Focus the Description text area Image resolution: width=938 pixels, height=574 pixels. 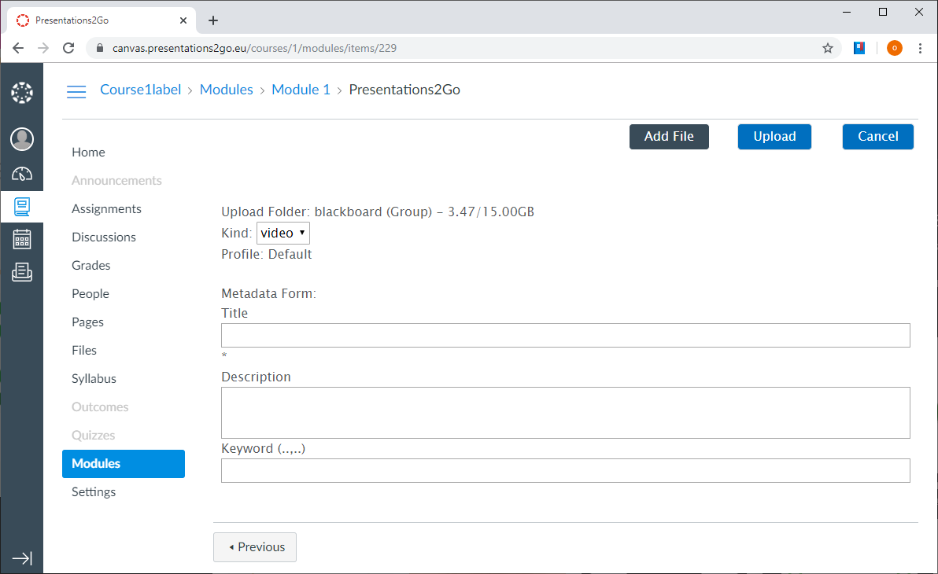(x=565, y=413)
